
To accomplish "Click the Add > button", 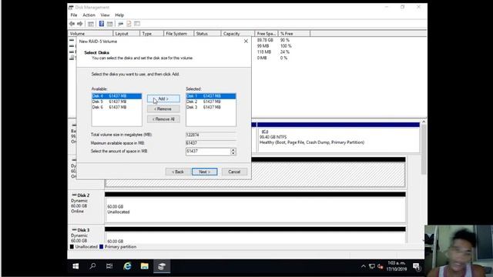I will pyautogui.click(x=163, y=99).
